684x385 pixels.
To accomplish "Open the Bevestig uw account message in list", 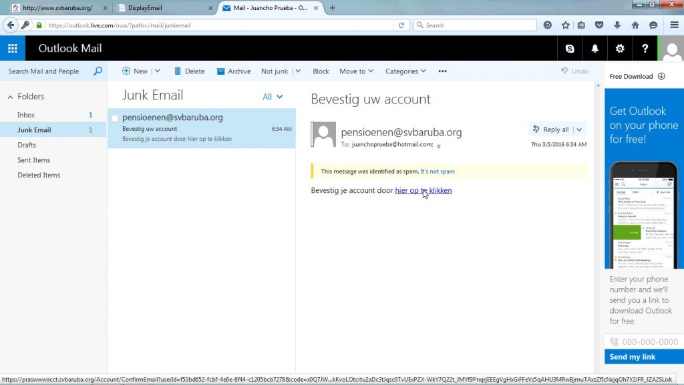I will click(202, 129).
